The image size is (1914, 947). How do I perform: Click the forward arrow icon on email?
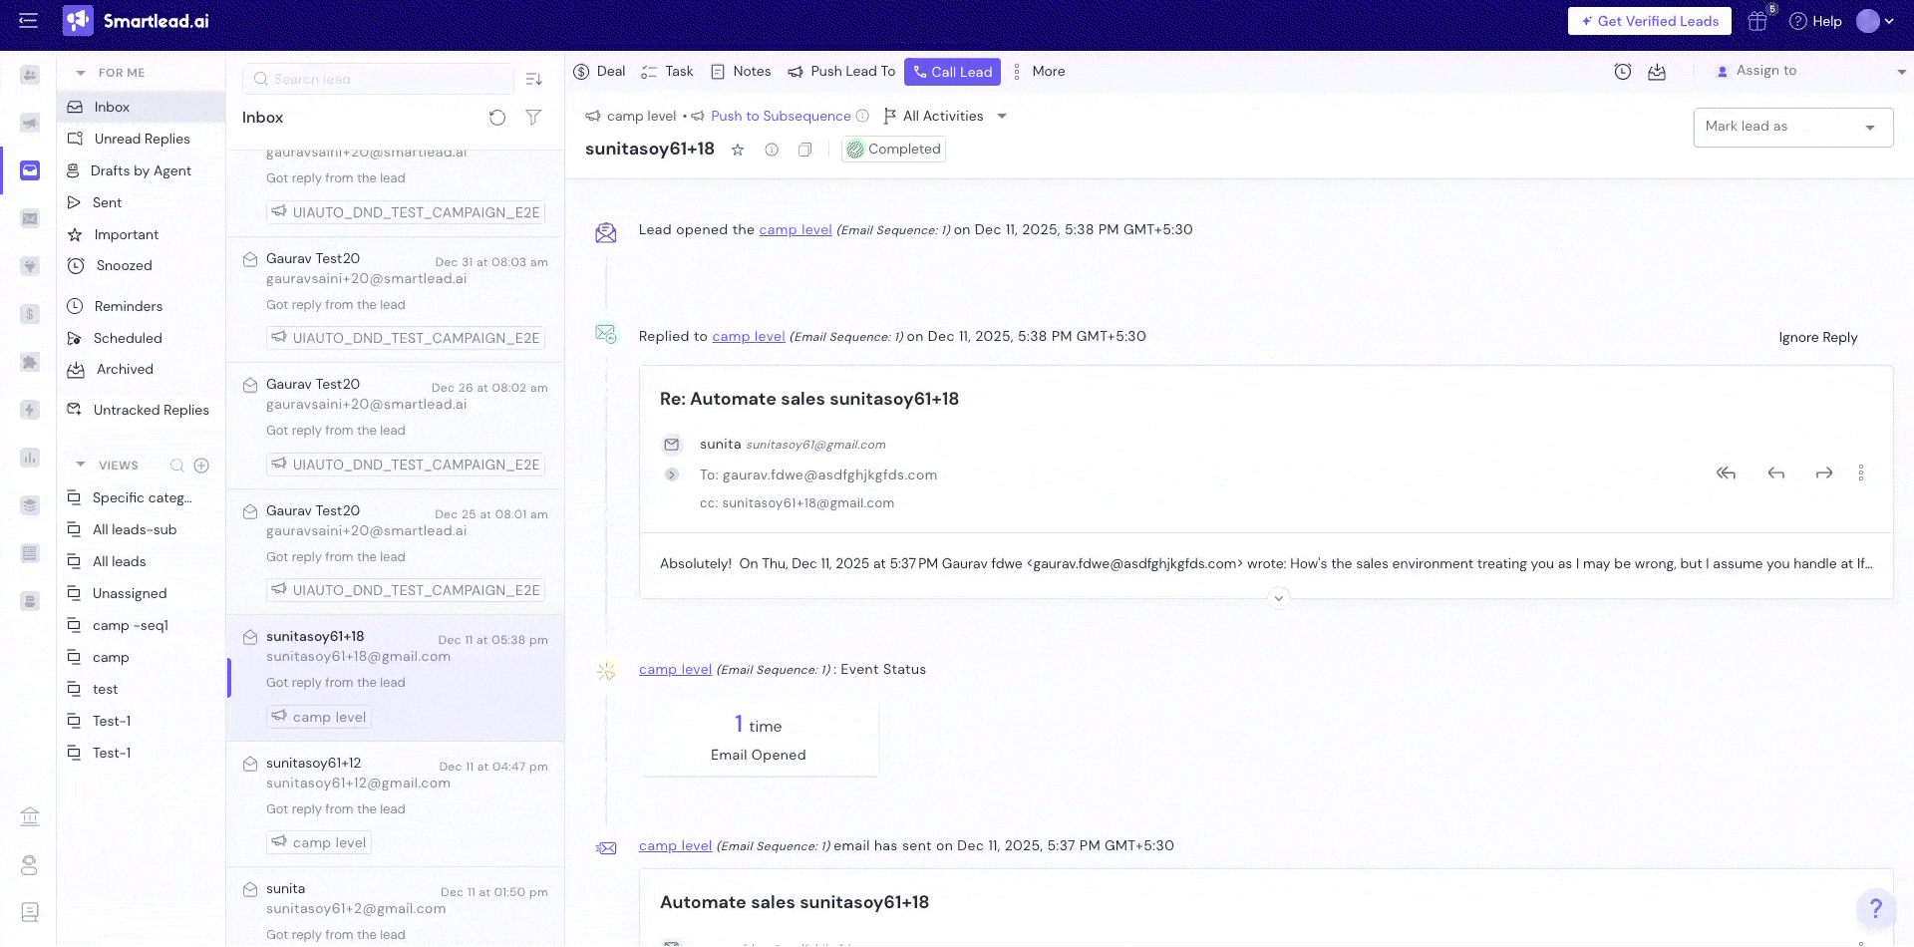1823,473
